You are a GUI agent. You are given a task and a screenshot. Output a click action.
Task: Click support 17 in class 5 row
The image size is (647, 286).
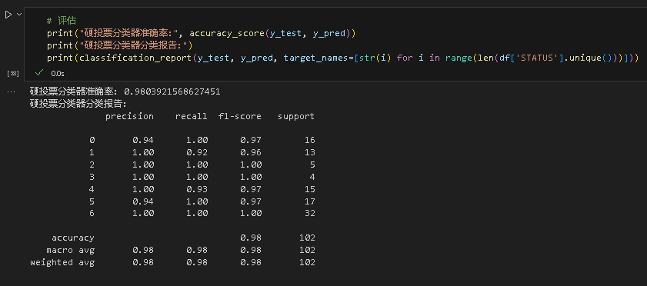[310, 201]
